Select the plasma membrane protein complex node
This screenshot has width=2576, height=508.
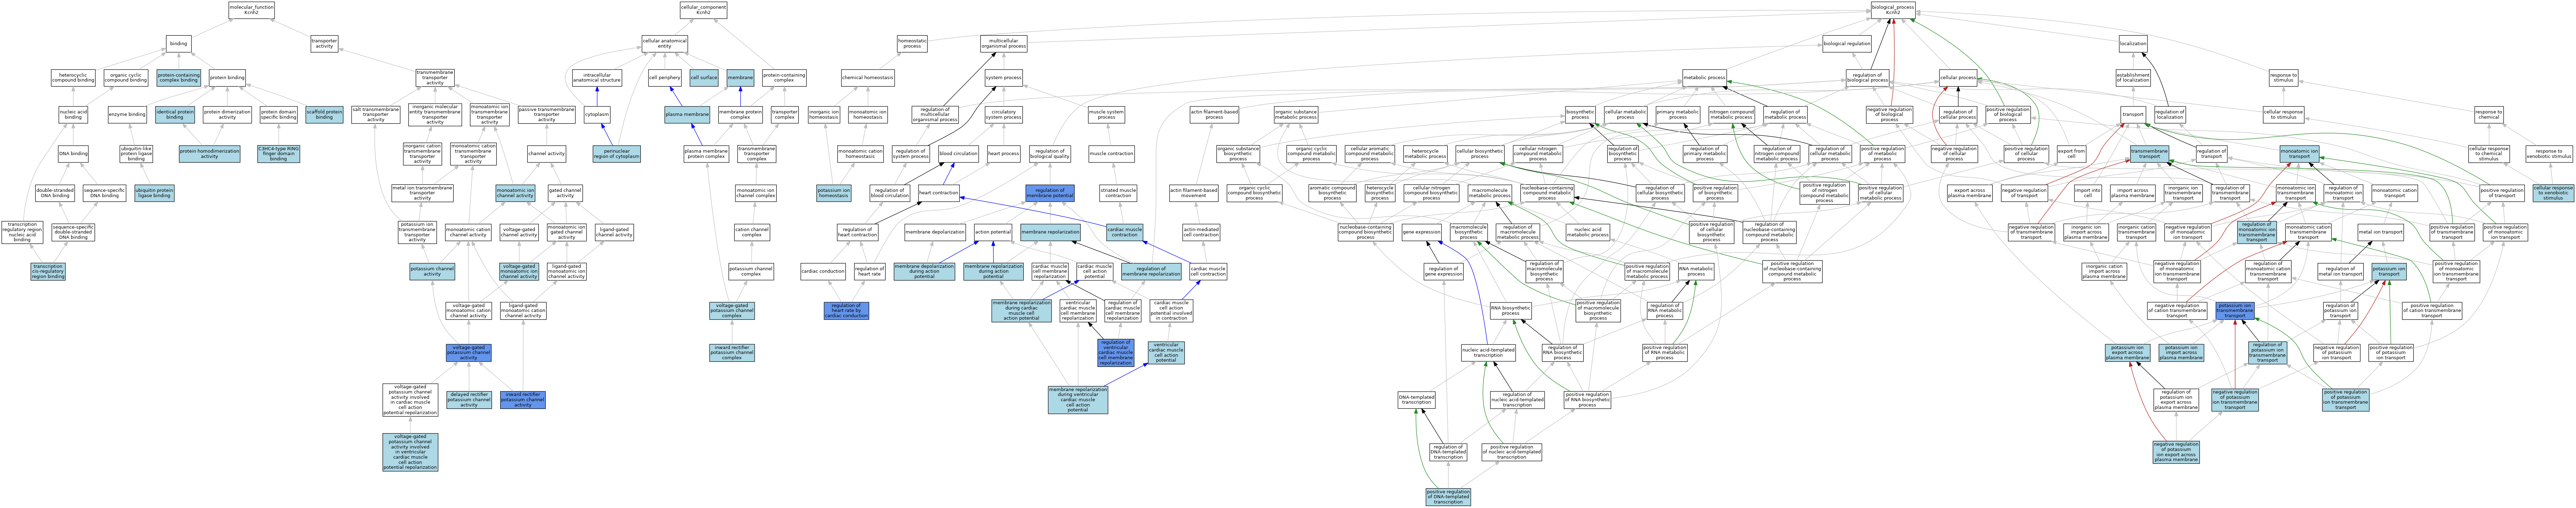coord(706,154)
